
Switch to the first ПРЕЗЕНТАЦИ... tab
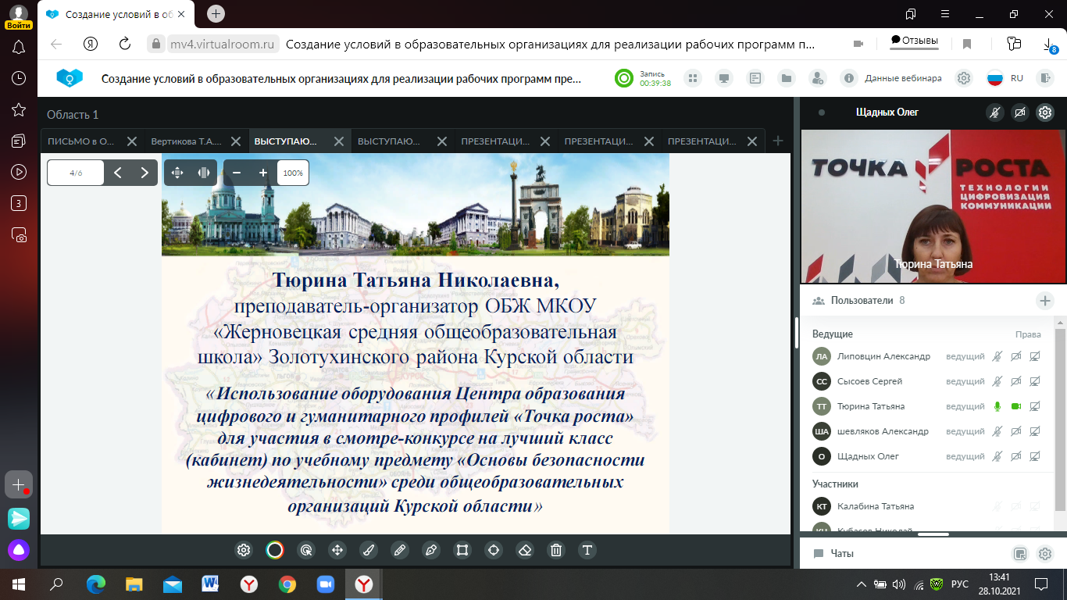point(495,141)
